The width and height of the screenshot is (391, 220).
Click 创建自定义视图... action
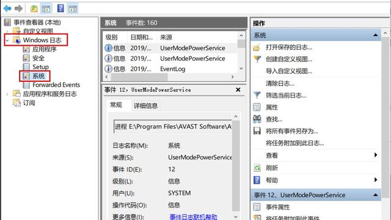[x=289, y=59]
